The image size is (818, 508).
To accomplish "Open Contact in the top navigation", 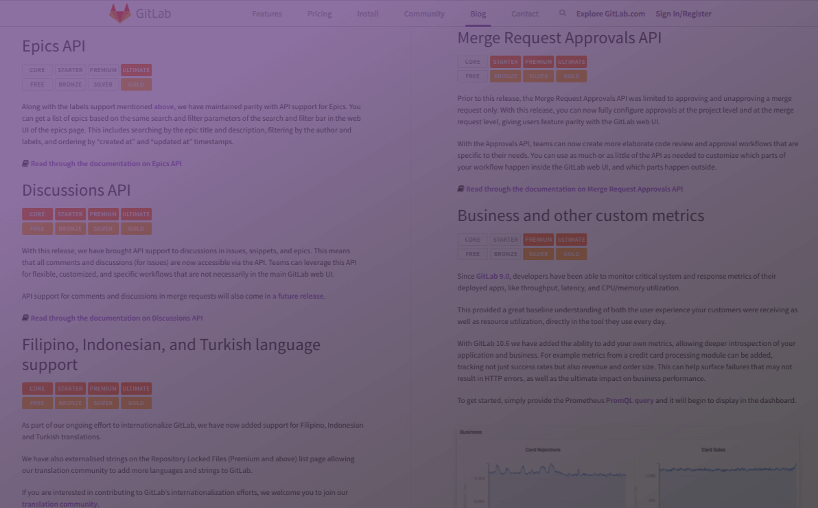I will point(525,14).
